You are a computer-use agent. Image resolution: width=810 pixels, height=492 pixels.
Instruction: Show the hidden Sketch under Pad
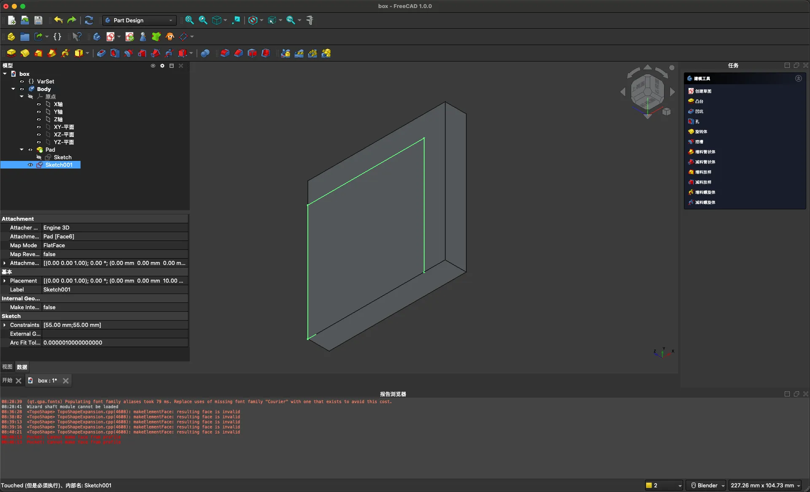tap(39, 157)
